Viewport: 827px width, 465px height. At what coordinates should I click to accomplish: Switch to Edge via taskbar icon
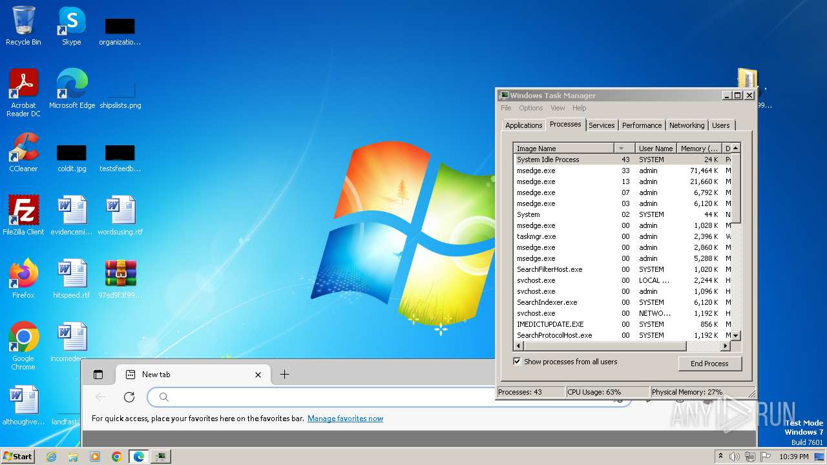tap(139, 457)
